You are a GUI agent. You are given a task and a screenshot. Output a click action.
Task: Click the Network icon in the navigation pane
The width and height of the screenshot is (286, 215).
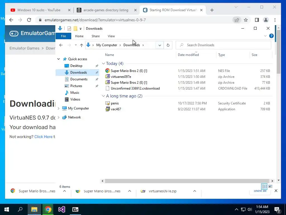tap(65, 117)
